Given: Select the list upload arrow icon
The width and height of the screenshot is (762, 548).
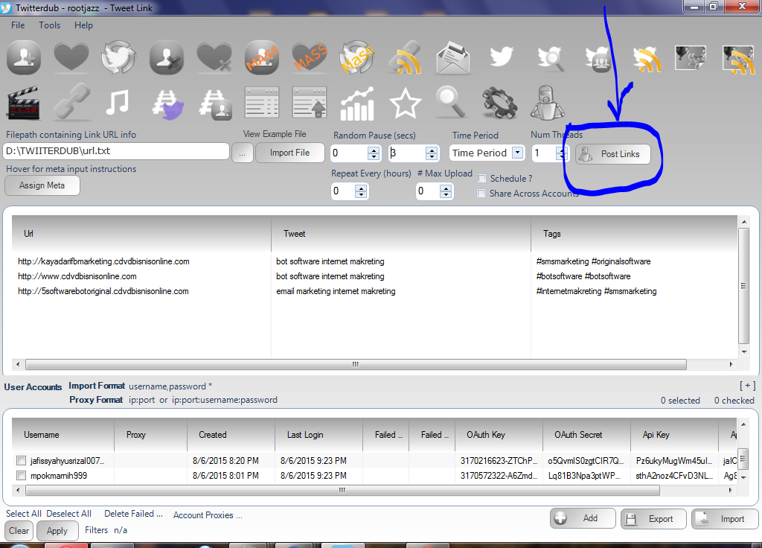Looking at the screenshot, I should tap(310, 103).
